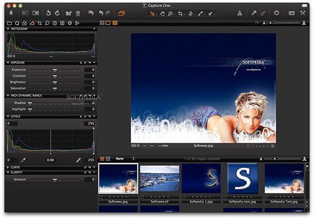Click the viewer zoom slider at top right

[x=284, y=23]
